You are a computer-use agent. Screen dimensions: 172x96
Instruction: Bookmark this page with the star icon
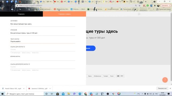click(x=139, y=6)
